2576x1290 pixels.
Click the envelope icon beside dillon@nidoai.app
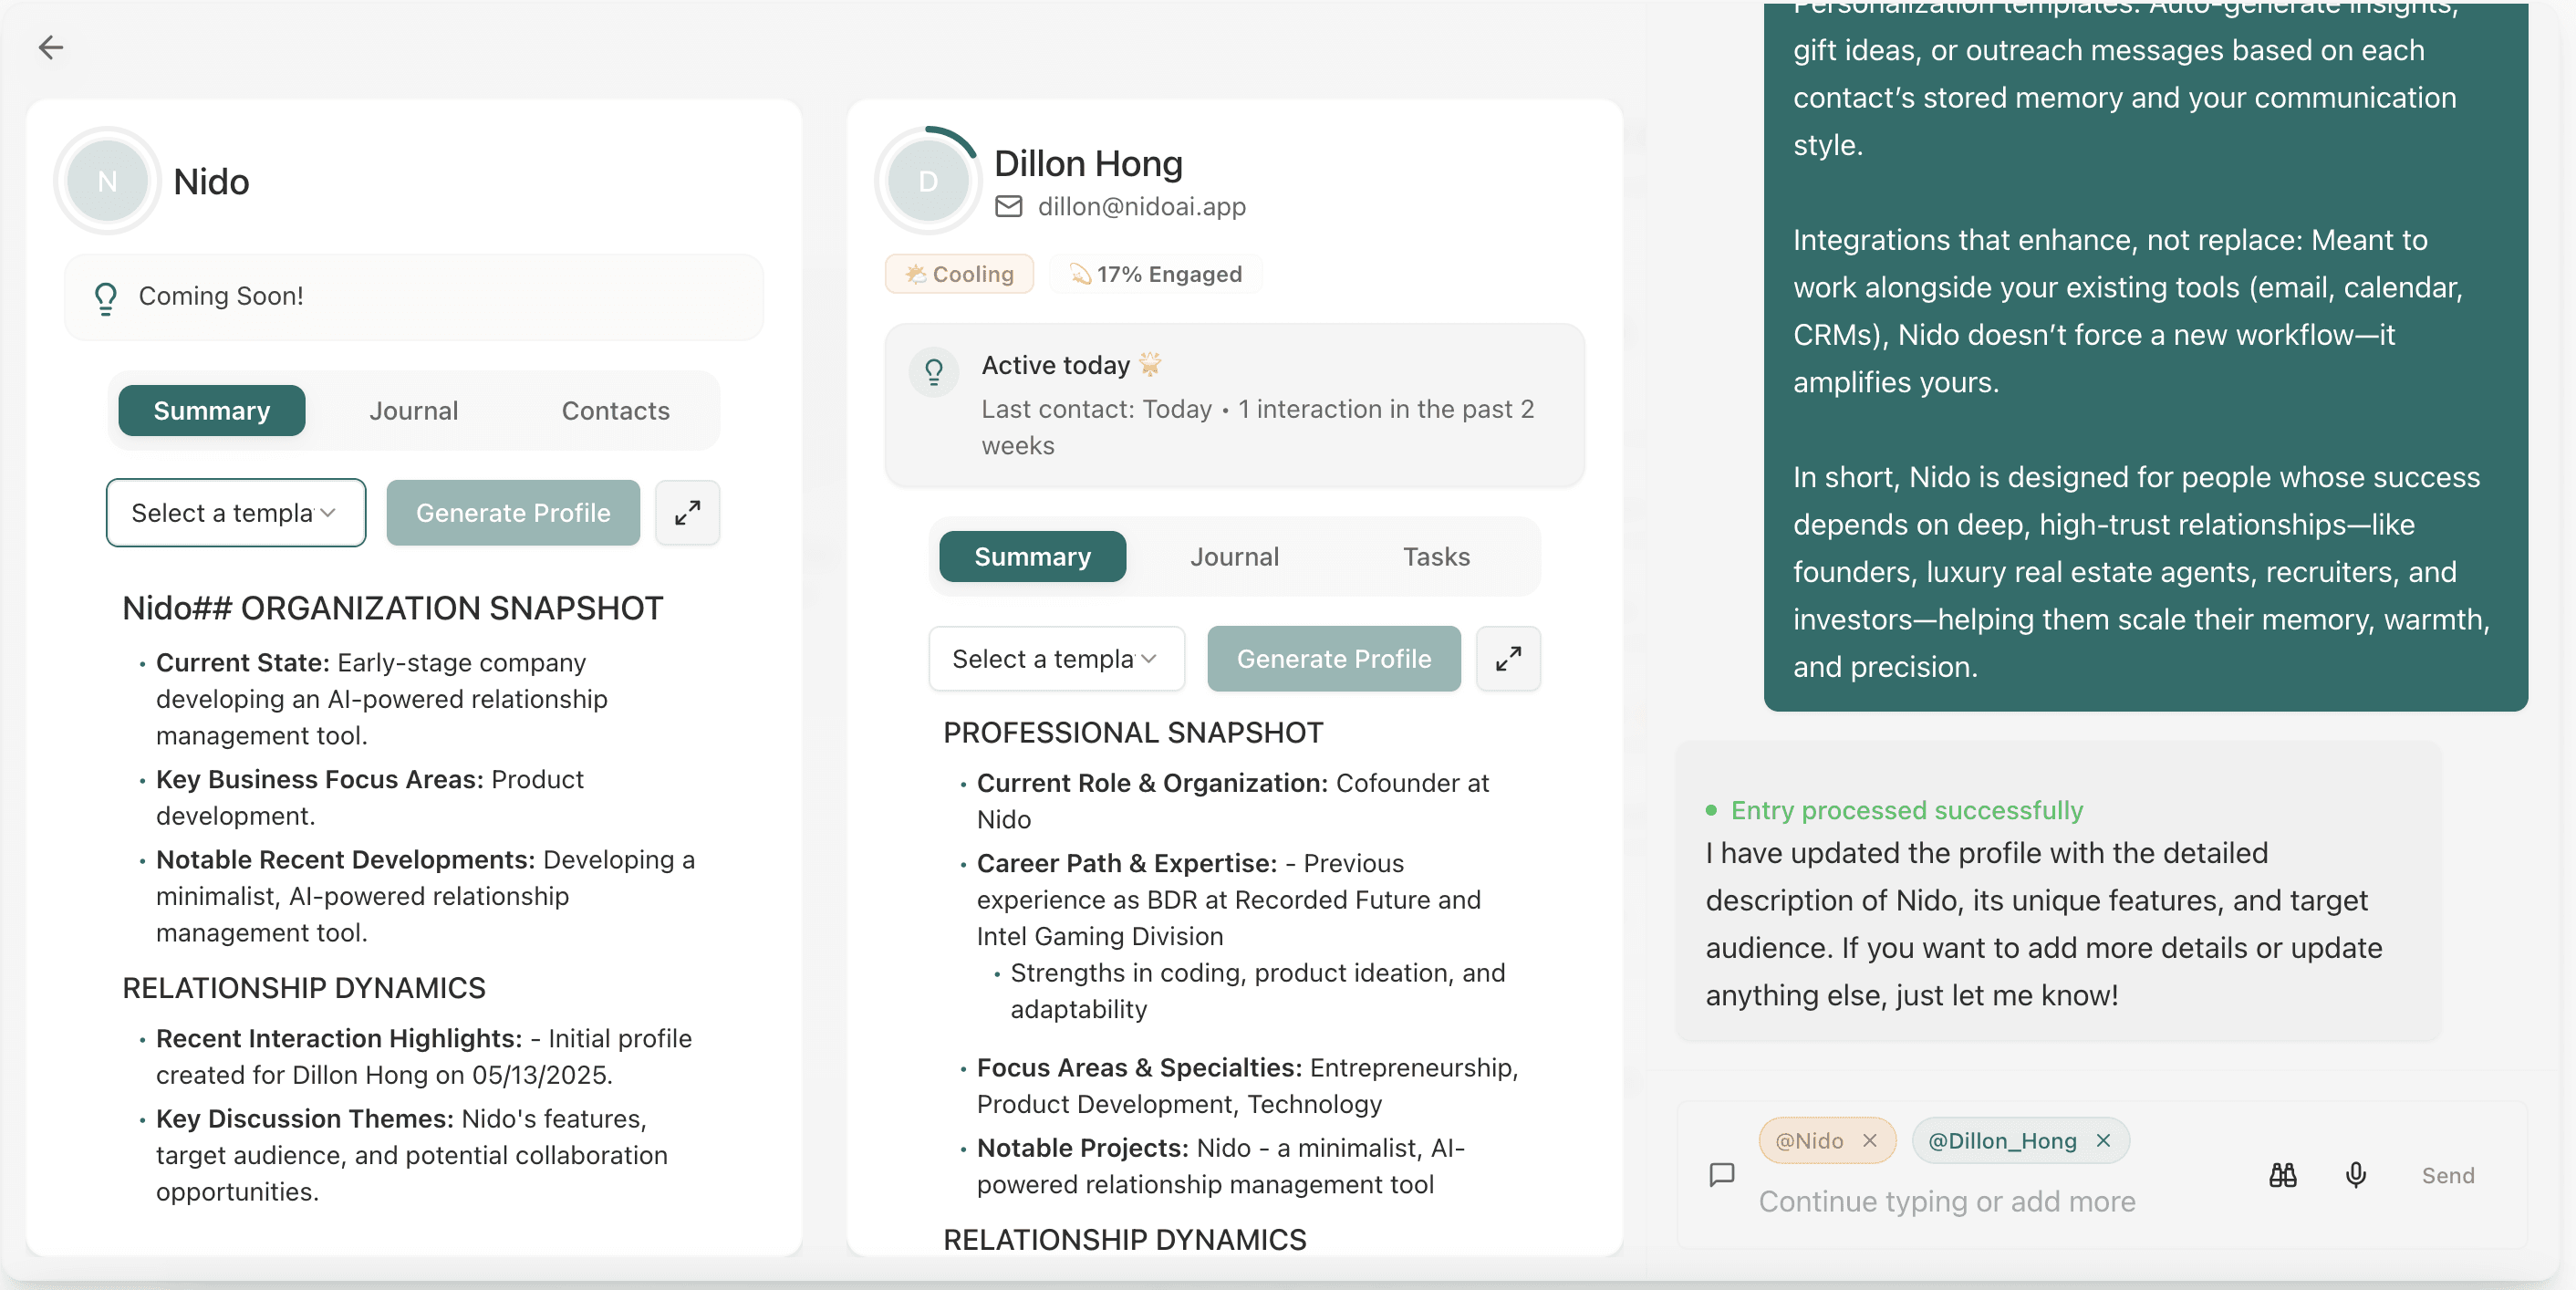click(1008, 206)
